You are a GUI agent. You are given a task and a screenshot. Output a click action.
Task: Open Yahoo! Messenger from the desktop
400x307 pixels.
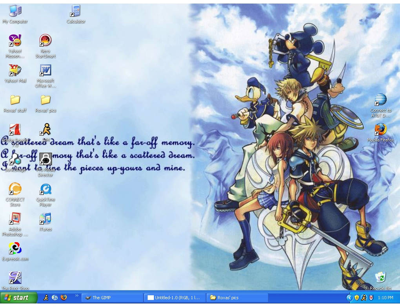[15, 46]
